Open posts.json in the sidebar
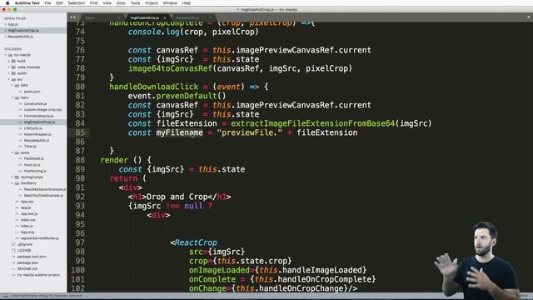 tap(32, 92)
